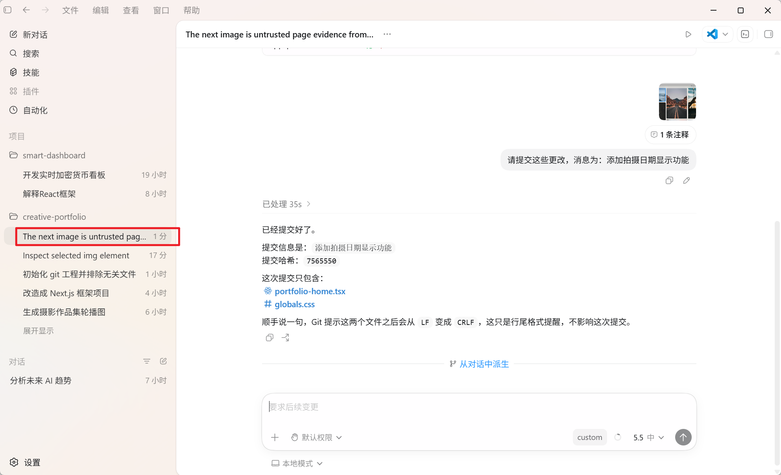Open conversation 分析未来 AI 趋势
The image size is (781, 475).
[88, 380]
